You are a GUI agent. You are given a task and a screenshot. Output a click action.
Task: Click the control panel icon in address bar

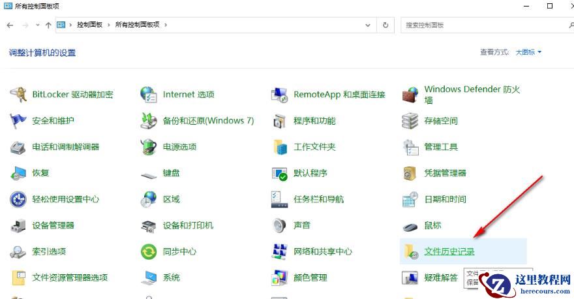[61, 25]
